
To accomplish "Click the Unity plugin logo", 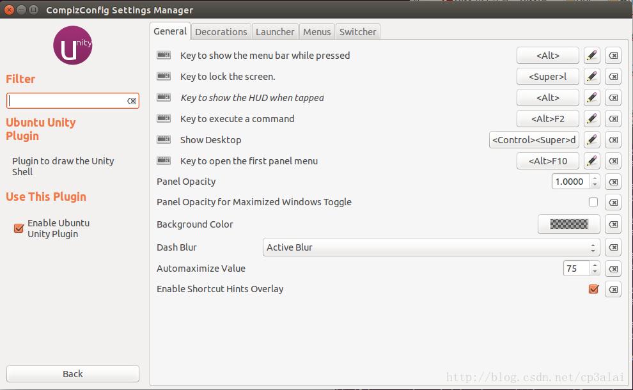I will pyautogui.click(x=73, y=45).
